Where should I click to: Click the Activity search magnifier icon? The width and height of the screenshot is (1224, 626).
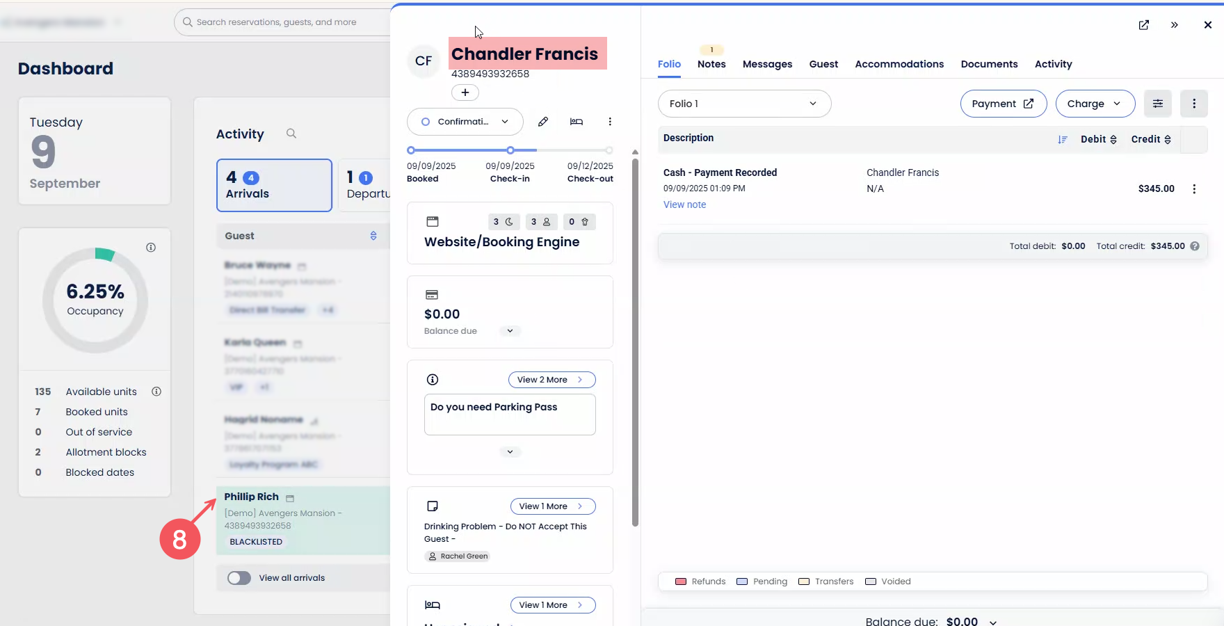point(291,134)
